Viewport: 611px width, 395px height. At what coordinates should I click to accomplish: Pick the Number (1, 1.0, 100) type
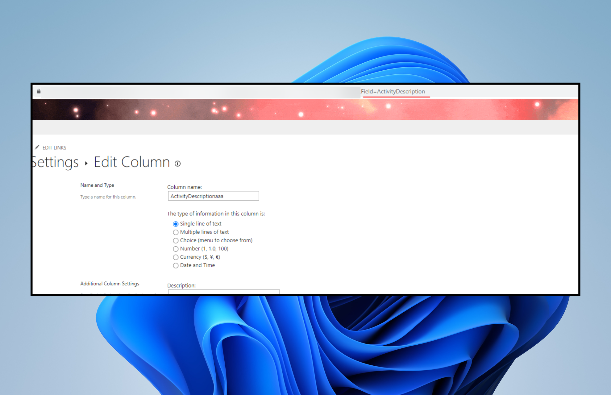coord(176,249)
